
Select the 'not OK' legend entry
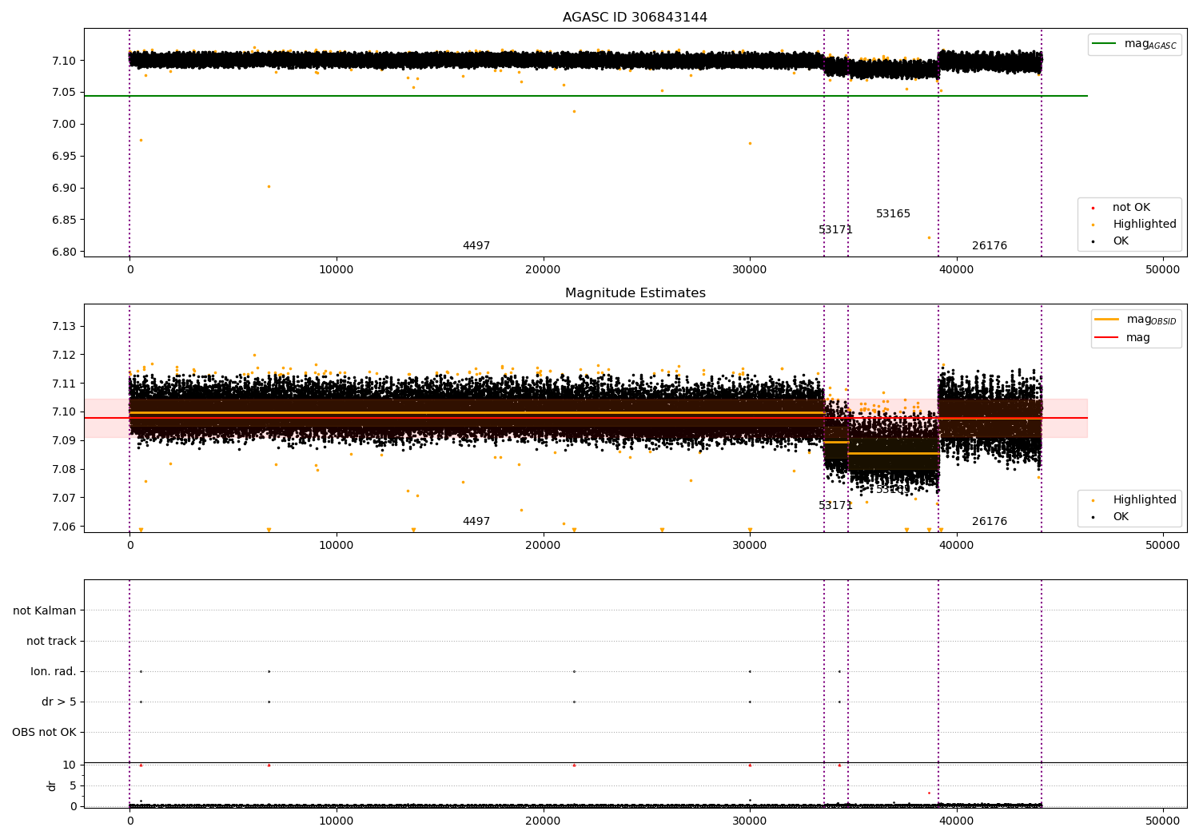1131,208
